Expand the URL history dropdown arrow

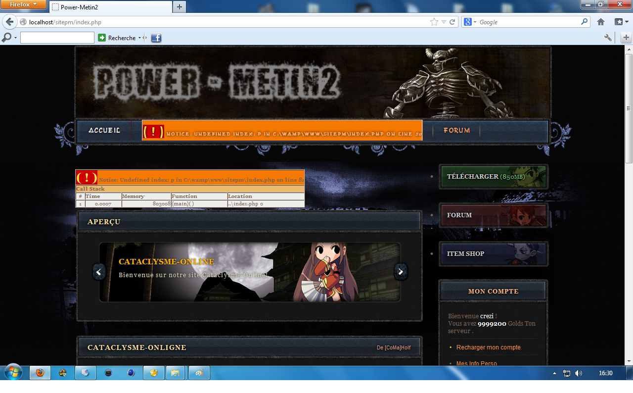(x=444, y=22)
